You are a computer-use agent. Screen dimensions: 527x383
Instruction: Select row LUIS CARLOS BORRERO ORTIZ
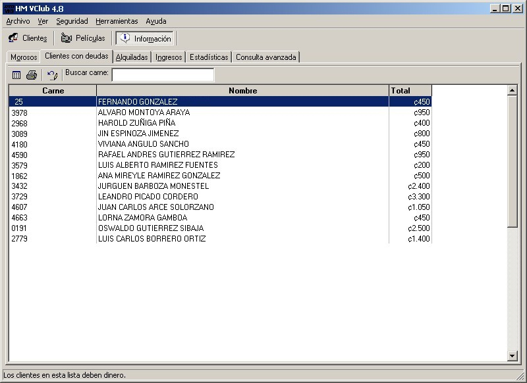[220, 239]
